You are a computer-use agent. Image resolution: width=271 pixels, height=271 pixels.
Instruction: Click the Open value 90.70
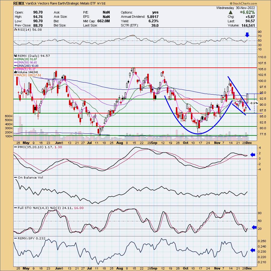(38, 12)
